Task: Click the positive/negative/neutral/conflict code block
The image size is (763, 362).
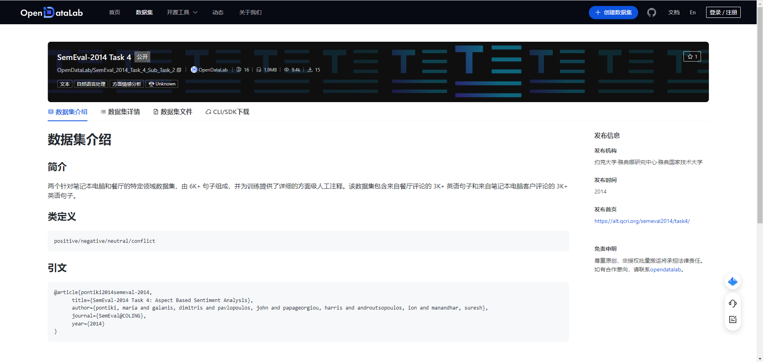Action: (308, 241)
